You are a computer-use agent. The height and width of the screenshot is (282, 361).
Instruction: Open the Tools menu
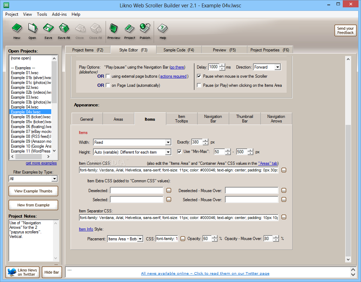click(42, 14)
